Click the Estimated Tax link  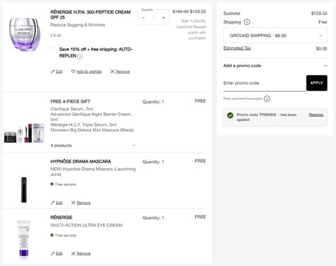tap(237, 48)
